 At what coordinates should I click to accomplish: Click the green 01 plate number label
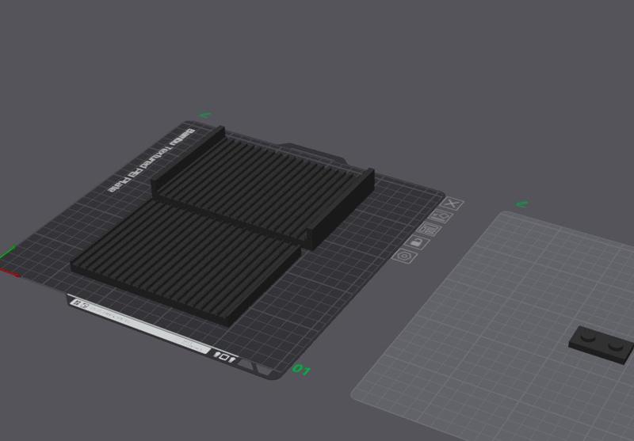pyautogui.click(x=301, y=369)
